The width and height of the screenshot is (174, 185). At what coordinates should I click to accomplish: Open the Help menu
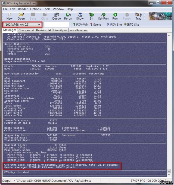(x=70, y=9)
